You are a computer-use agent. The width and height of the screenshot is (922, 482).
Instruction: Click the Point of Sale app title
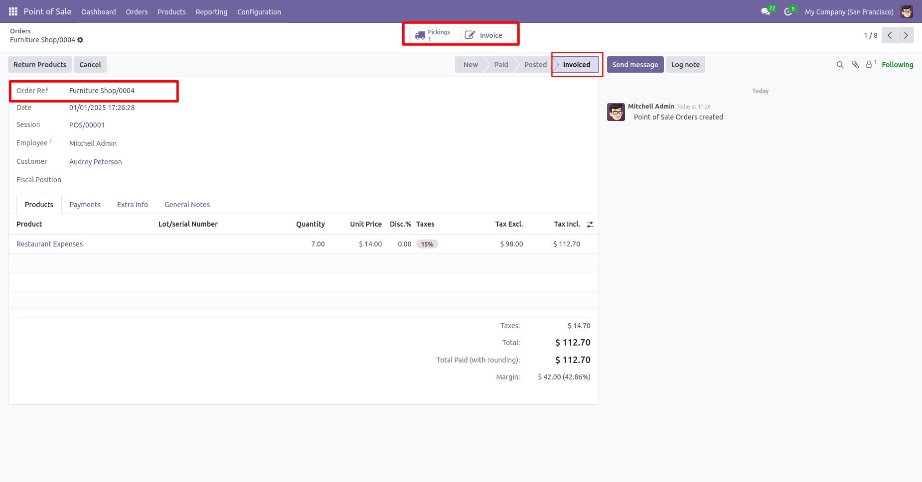pyautogui.click(x=47, y=11)
